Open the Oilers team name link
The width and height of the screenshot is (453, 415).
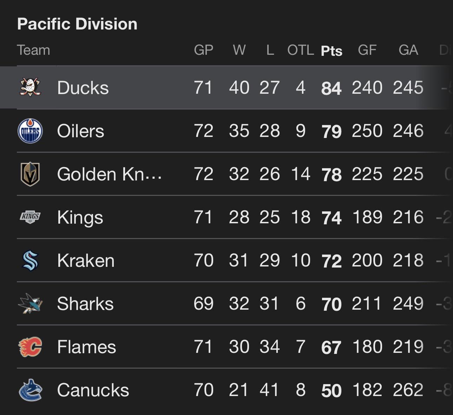point(80,131)
